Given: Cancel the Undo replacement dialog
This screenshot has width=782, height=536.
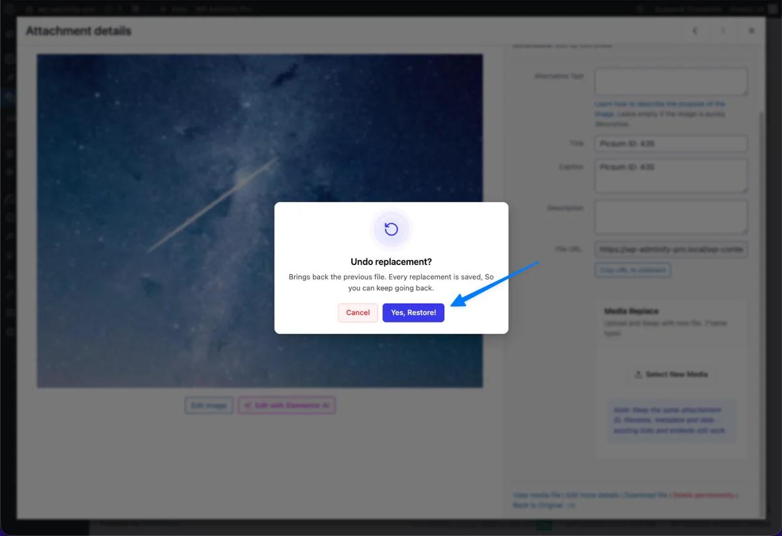Looking at the screenshot, I should [358, 313].
